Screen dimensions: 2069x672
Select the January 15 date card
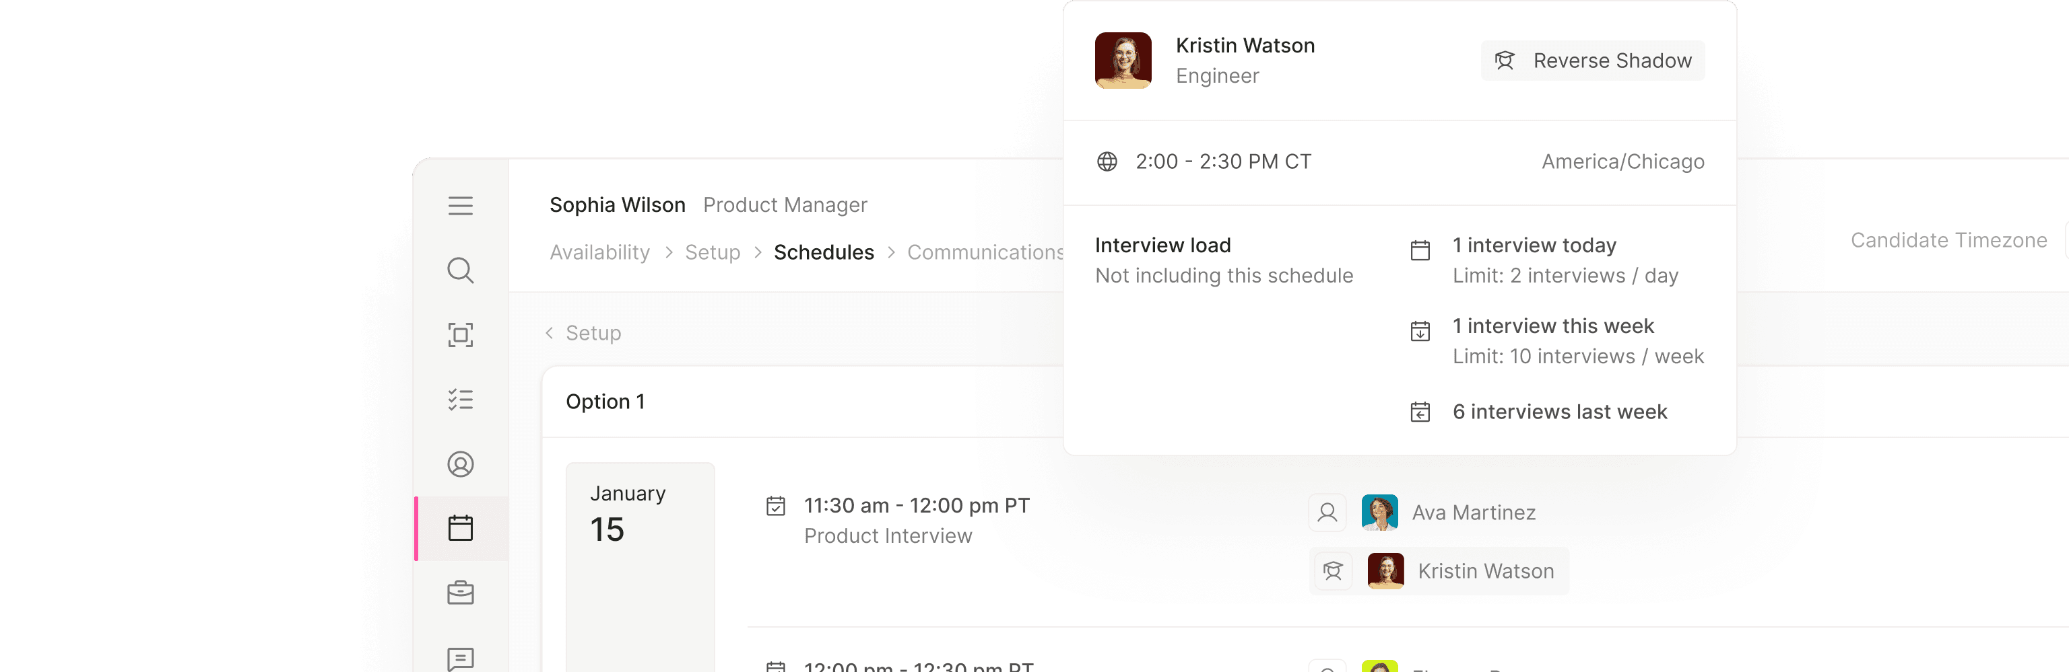(x=640, y=513)
